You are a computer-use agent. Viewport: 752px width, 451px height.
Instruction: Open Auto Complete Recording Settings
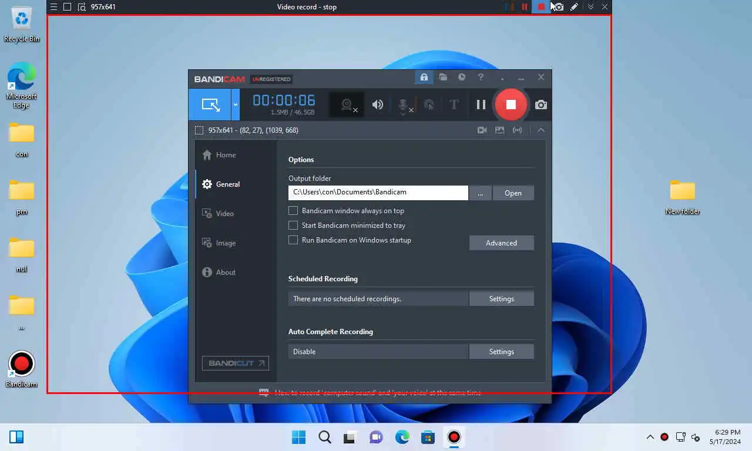click(501, 352)
